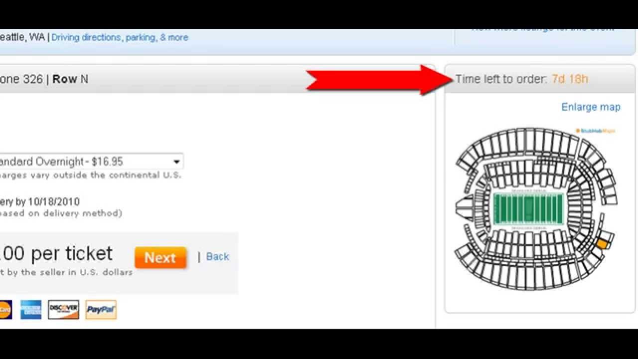Click the Zone 326 Row N header bar
The width and height of the screenshot is (638, 359).
tap(217, 79)
